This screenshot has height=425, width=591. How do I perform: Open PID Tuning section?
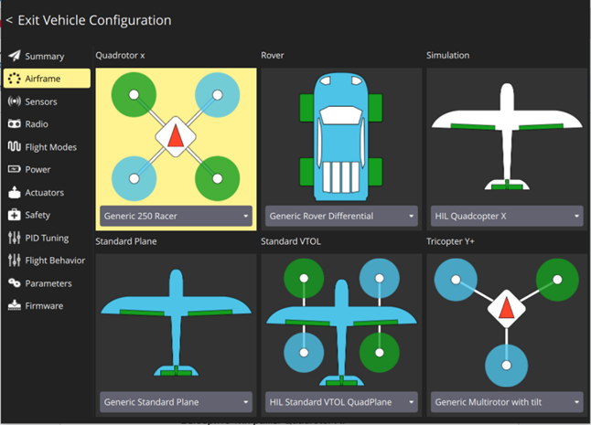tap(47, 238)
